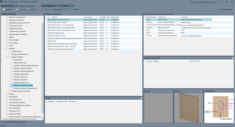The height and width of the screenshot is (127, 235).
Task: Check the Фасады сплошные новые checkbox
Action: pos(12,85)
